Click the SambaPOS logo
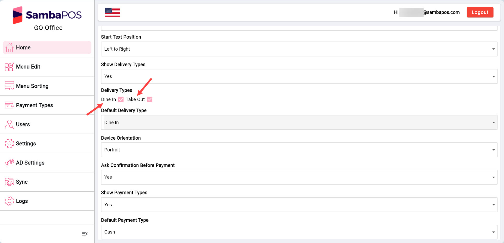Viewport: 504px width, 243px height. point(47,15)
